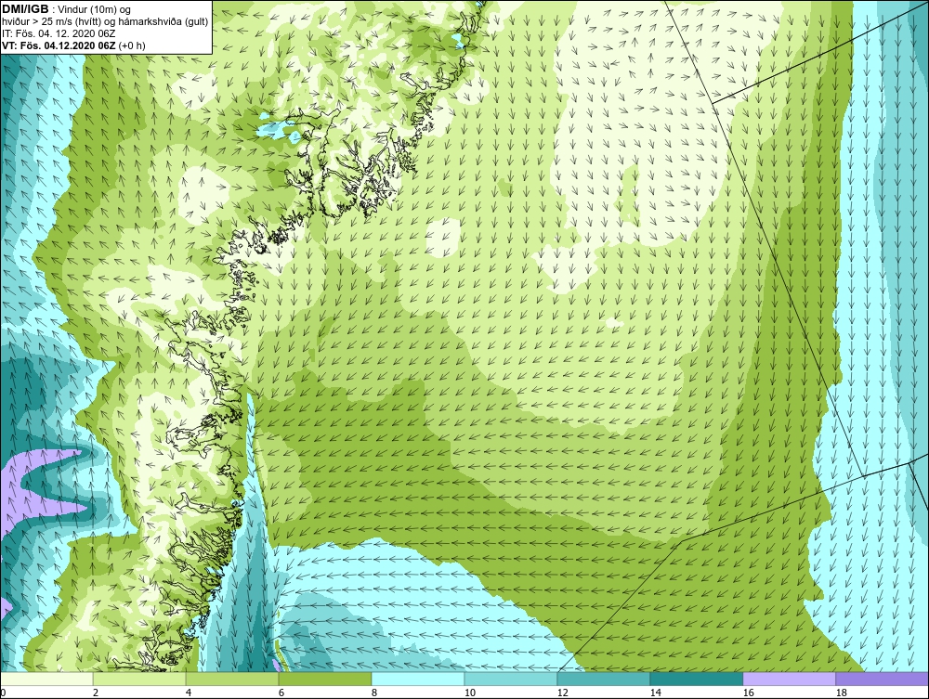Click the 10–12 m/s cyan swatch
The width and height of the screenshot is (929, 699).
click(x=511, y=679)
